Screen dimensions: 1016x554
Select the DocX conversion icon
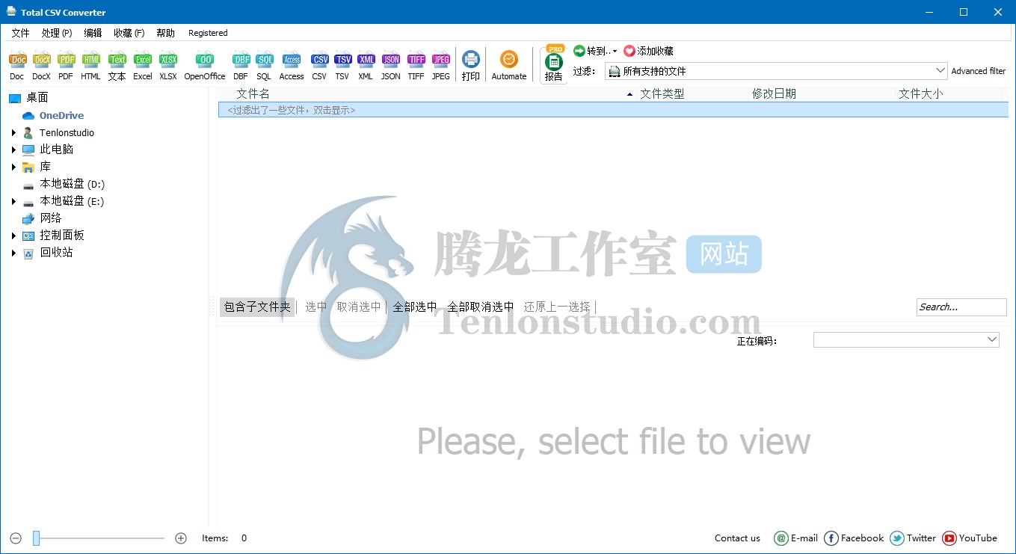tap(41, 66)
